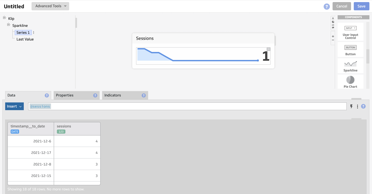The image size is (372, 194).
Task: Click the small bar chart palette icon
Action: tap(333, 25)
